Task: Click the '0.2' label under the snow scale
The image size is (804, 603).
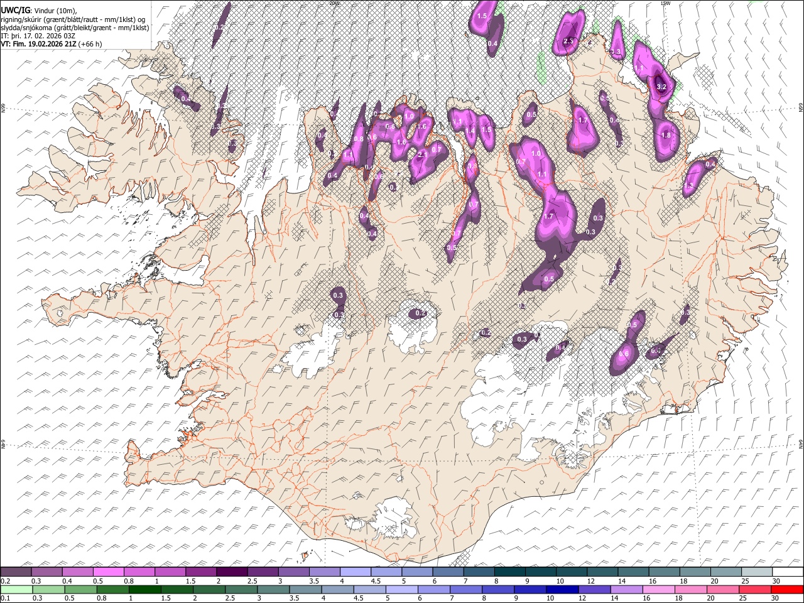Action: (6, 581)
